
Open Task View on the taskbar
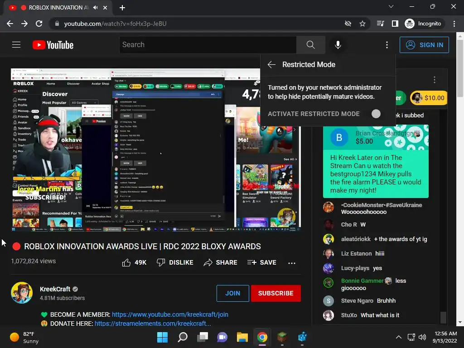tap(203, 337)
